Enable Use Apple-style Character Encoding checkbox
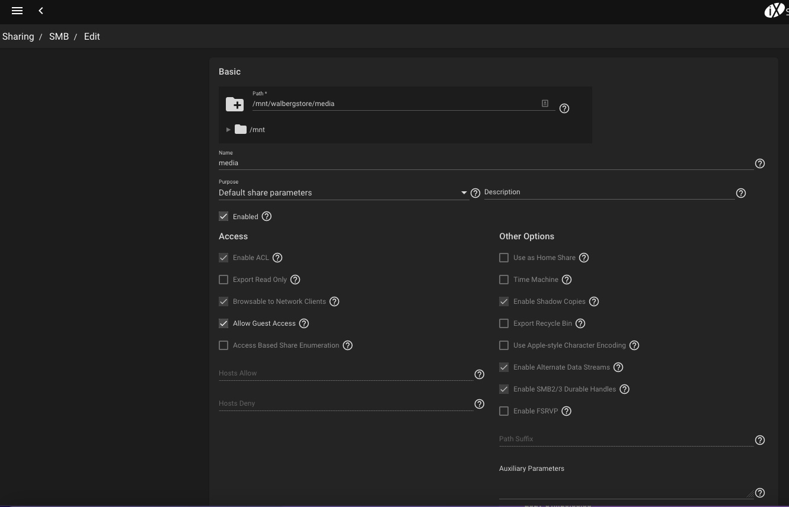 point(504,345)
